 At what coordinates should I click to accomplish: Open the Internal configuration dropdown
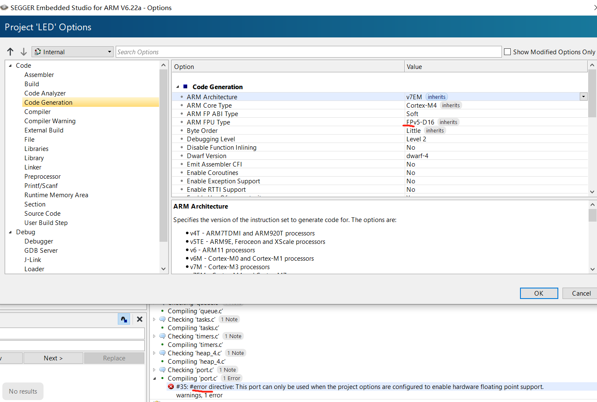click(x=72, y=52)
